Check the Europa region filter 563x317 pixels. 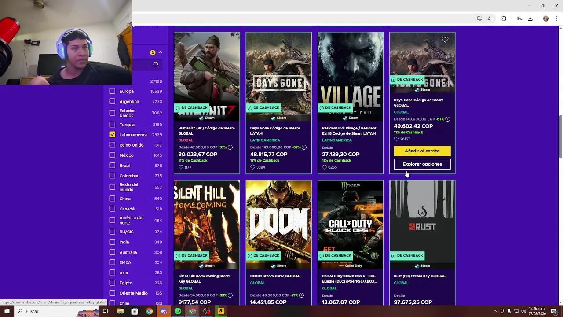pos(112,91)
